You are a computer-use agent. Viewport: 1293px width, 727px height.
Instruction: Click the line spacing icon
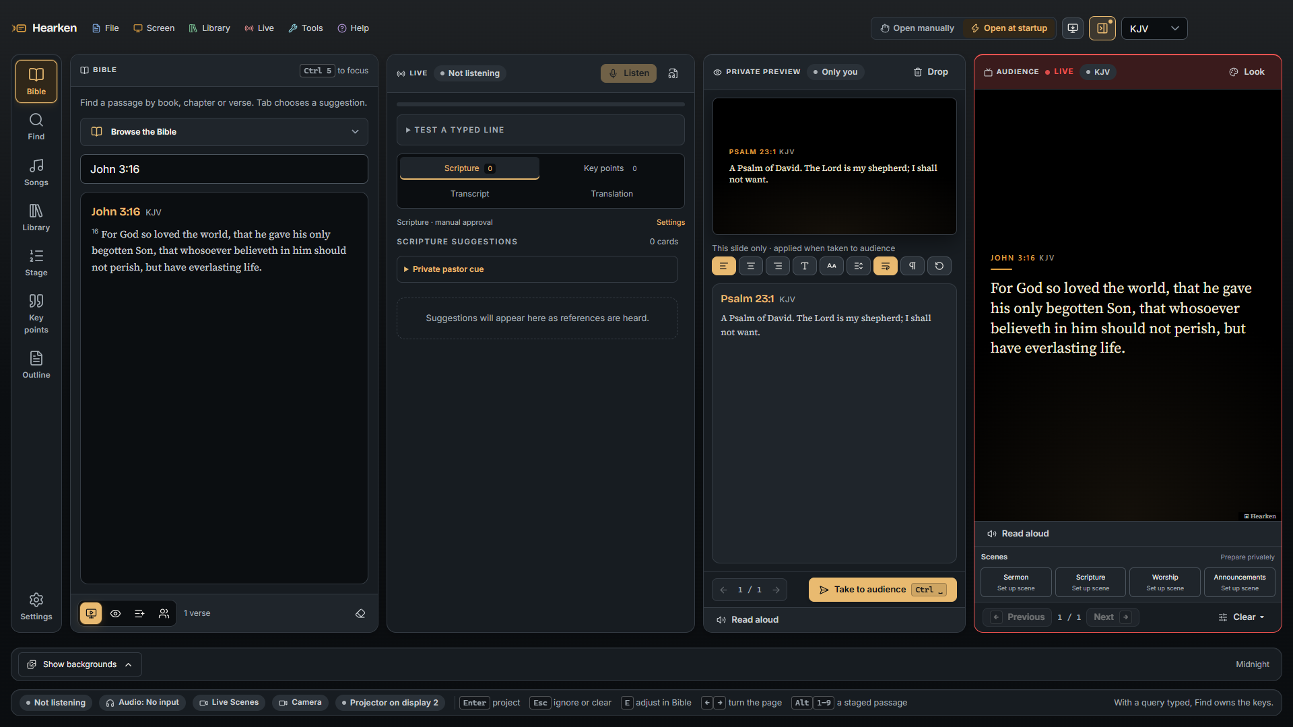859,266
